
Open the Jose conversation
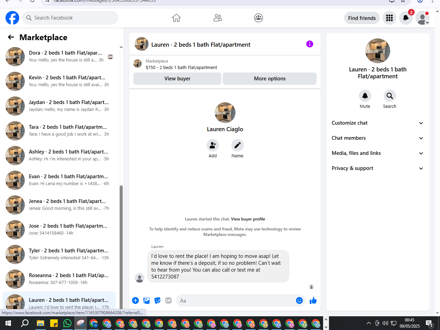tap(59, 230)
